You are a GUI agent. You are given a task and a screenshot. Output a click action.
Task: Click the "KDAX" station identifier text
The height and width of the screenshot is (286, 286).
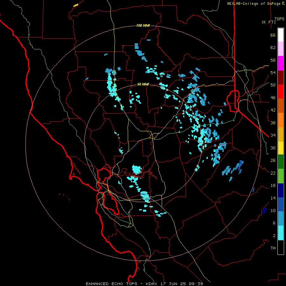click(x=152, y=284)
